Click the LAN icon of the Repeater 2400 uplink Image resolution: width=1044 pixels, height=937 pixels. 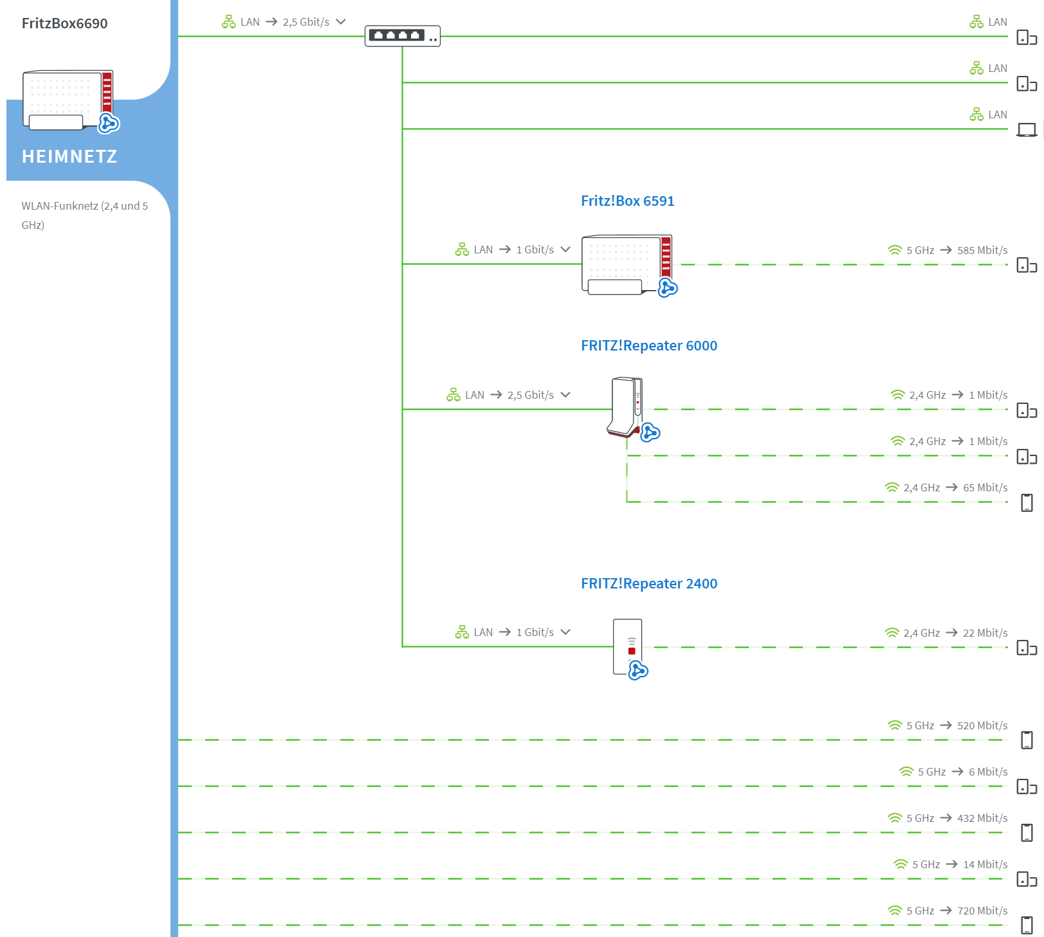(x=462, y=632)
